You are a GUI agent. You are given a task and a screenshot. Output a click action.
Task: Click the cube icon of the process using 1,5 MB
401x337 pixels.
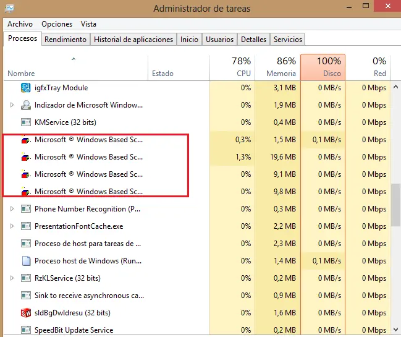[25, 140]
